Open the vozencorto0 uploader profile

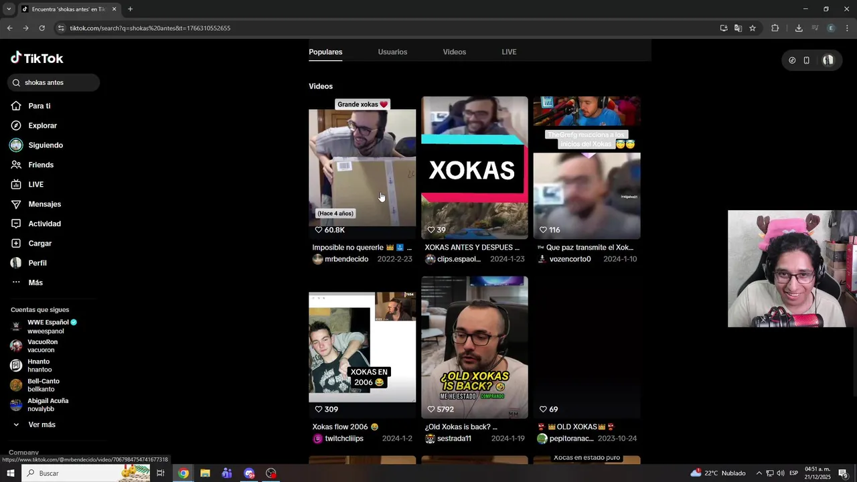564,259
